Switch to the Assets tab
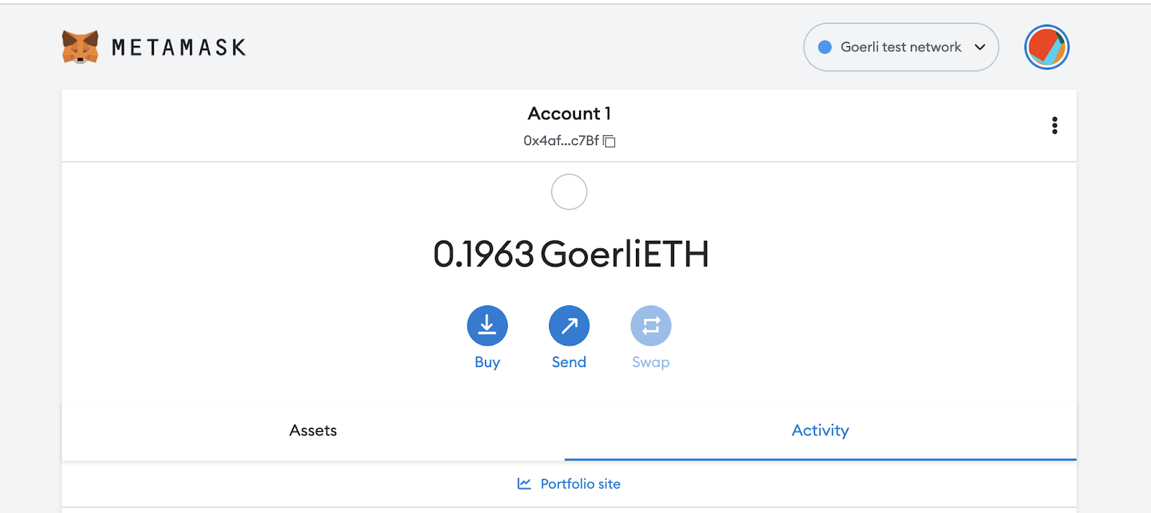This screenshot has height=513, width=1151. (313, 430)
